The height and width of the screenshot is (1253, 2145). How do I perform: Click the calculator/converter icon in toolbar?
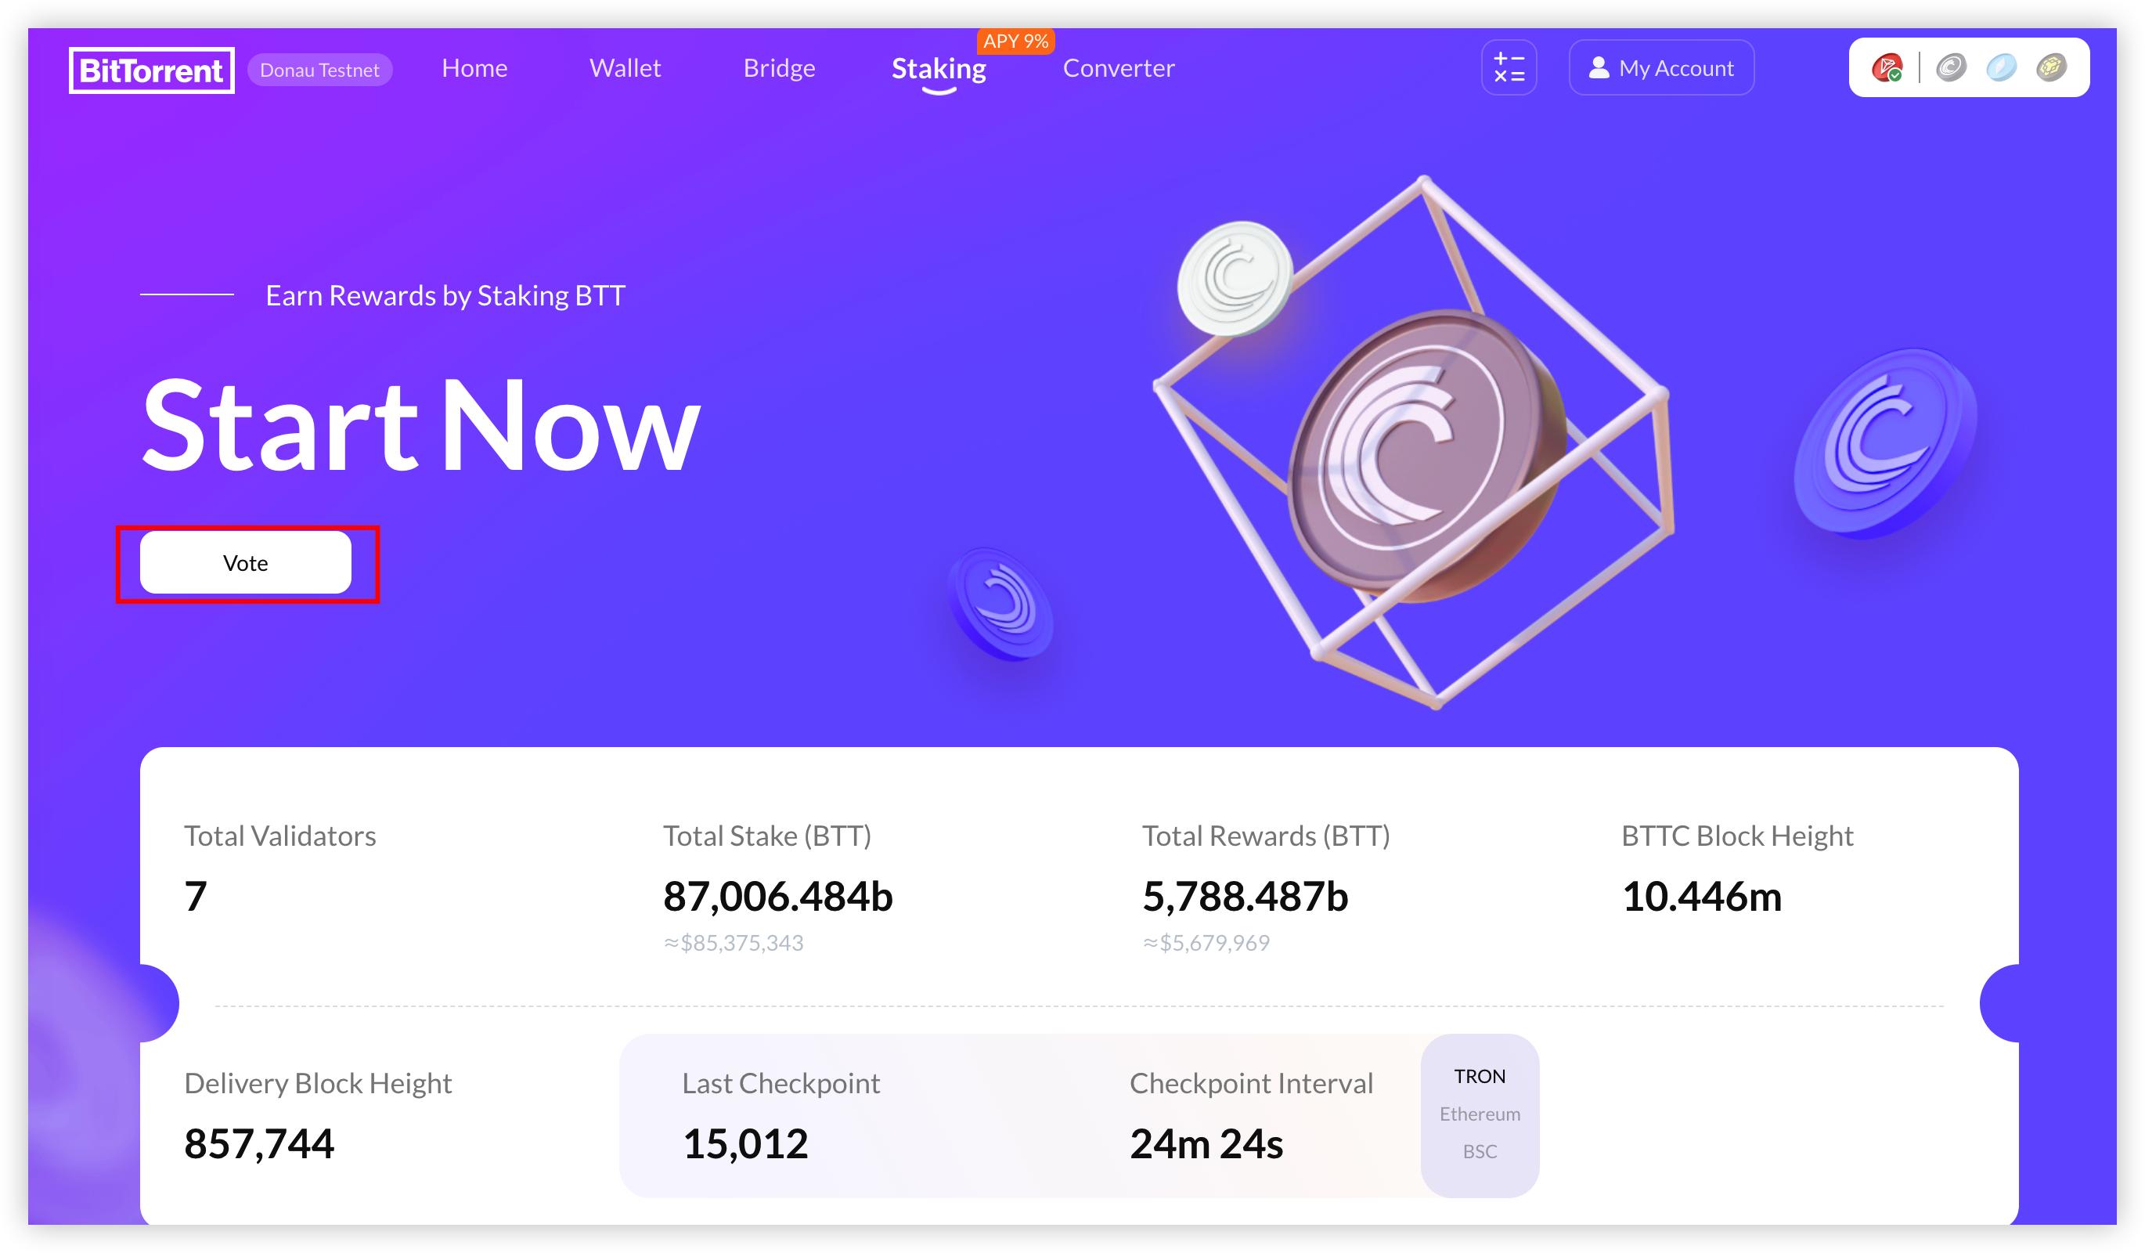(x=1509, y=67)
